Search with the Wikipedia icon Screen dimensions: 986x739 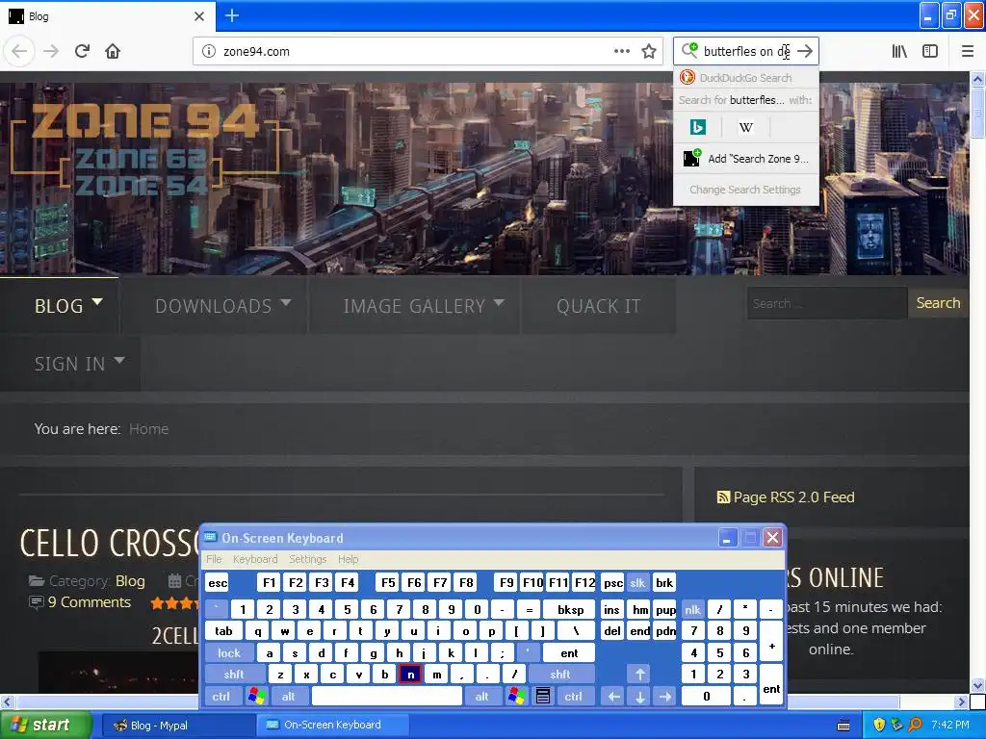point(746,128)
